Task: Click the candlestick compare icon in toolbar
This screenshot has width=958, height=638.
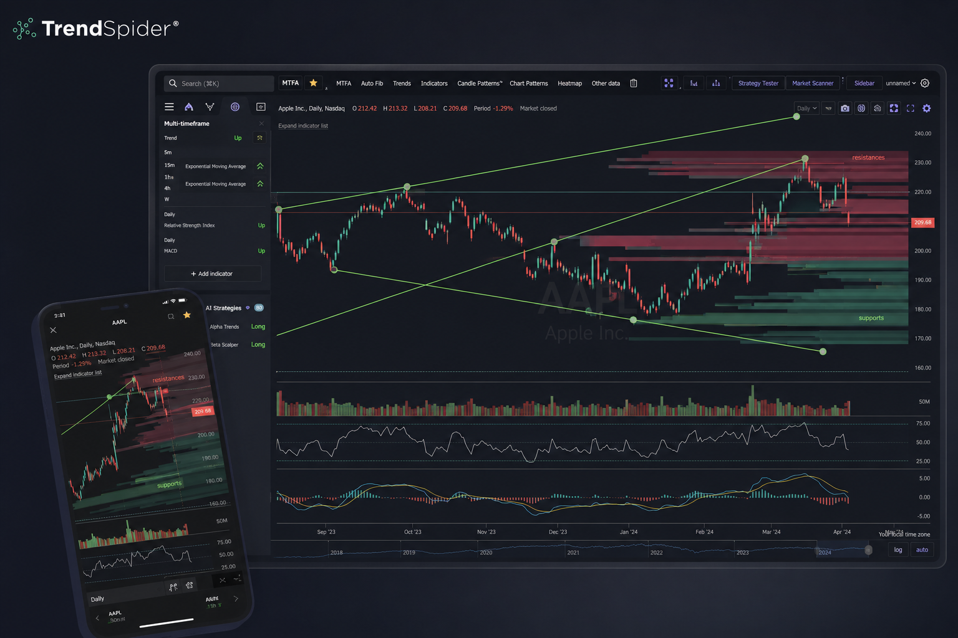Action: [x=716, y=83]
